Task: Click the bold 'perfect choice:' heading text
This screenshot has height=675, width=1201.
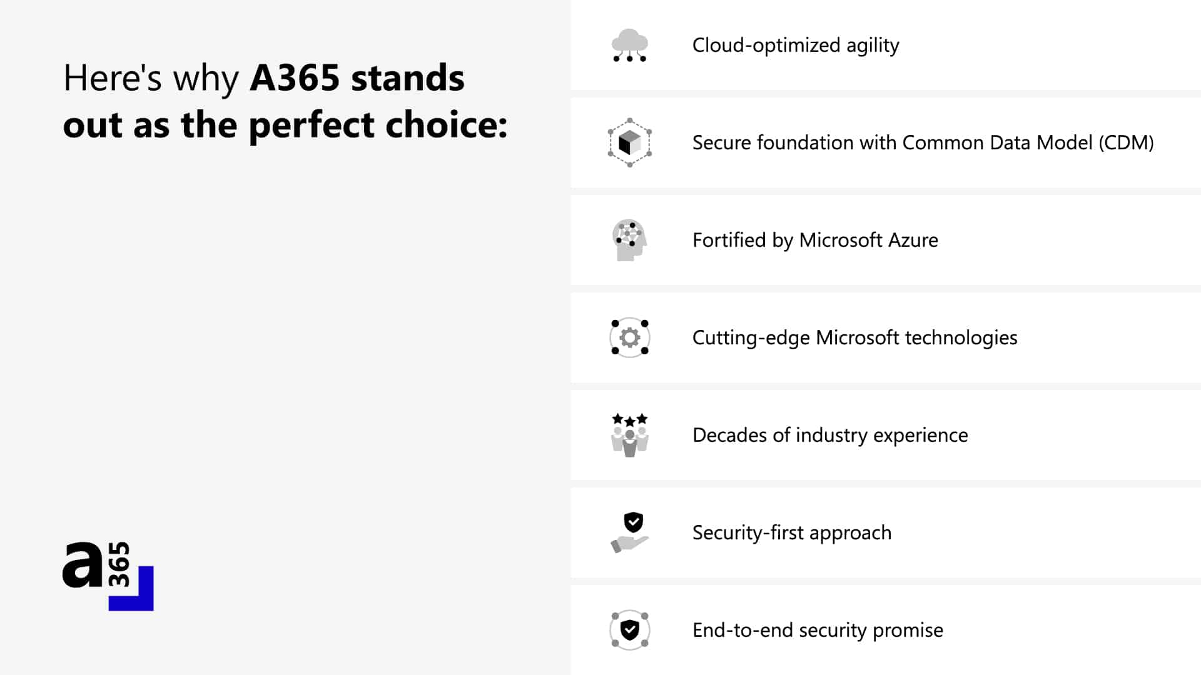Action: pyautogui.click(x=378, y=125)
